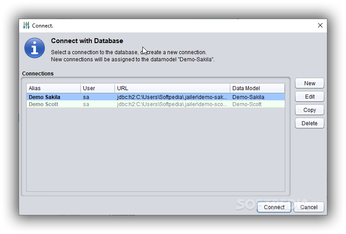346x234 pixels.
Task: Click the Jailer app icon in title bar
Action: [x=26, y=25]
